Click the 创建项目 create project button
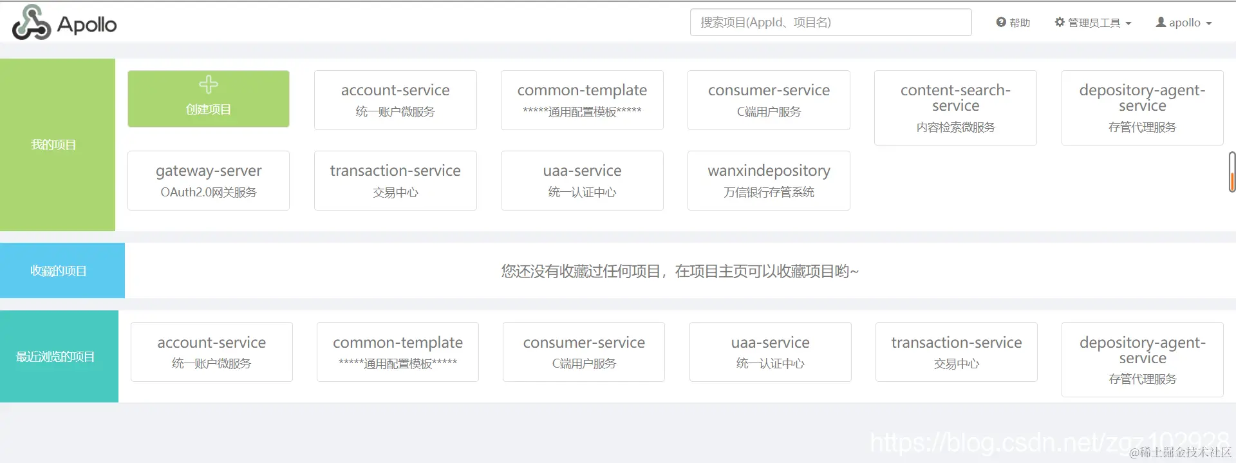 point(209,99)
